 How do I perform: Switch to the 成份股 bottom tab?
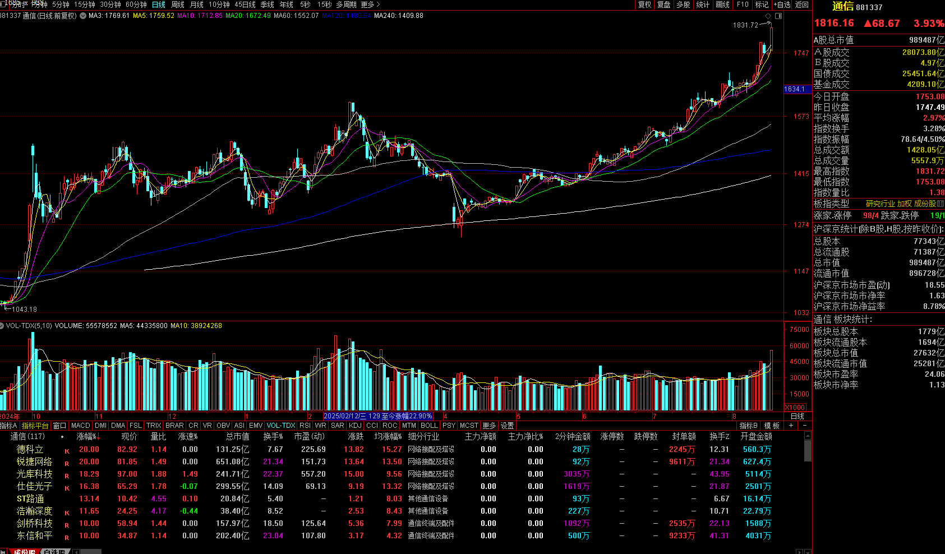(x=25, y=551)
